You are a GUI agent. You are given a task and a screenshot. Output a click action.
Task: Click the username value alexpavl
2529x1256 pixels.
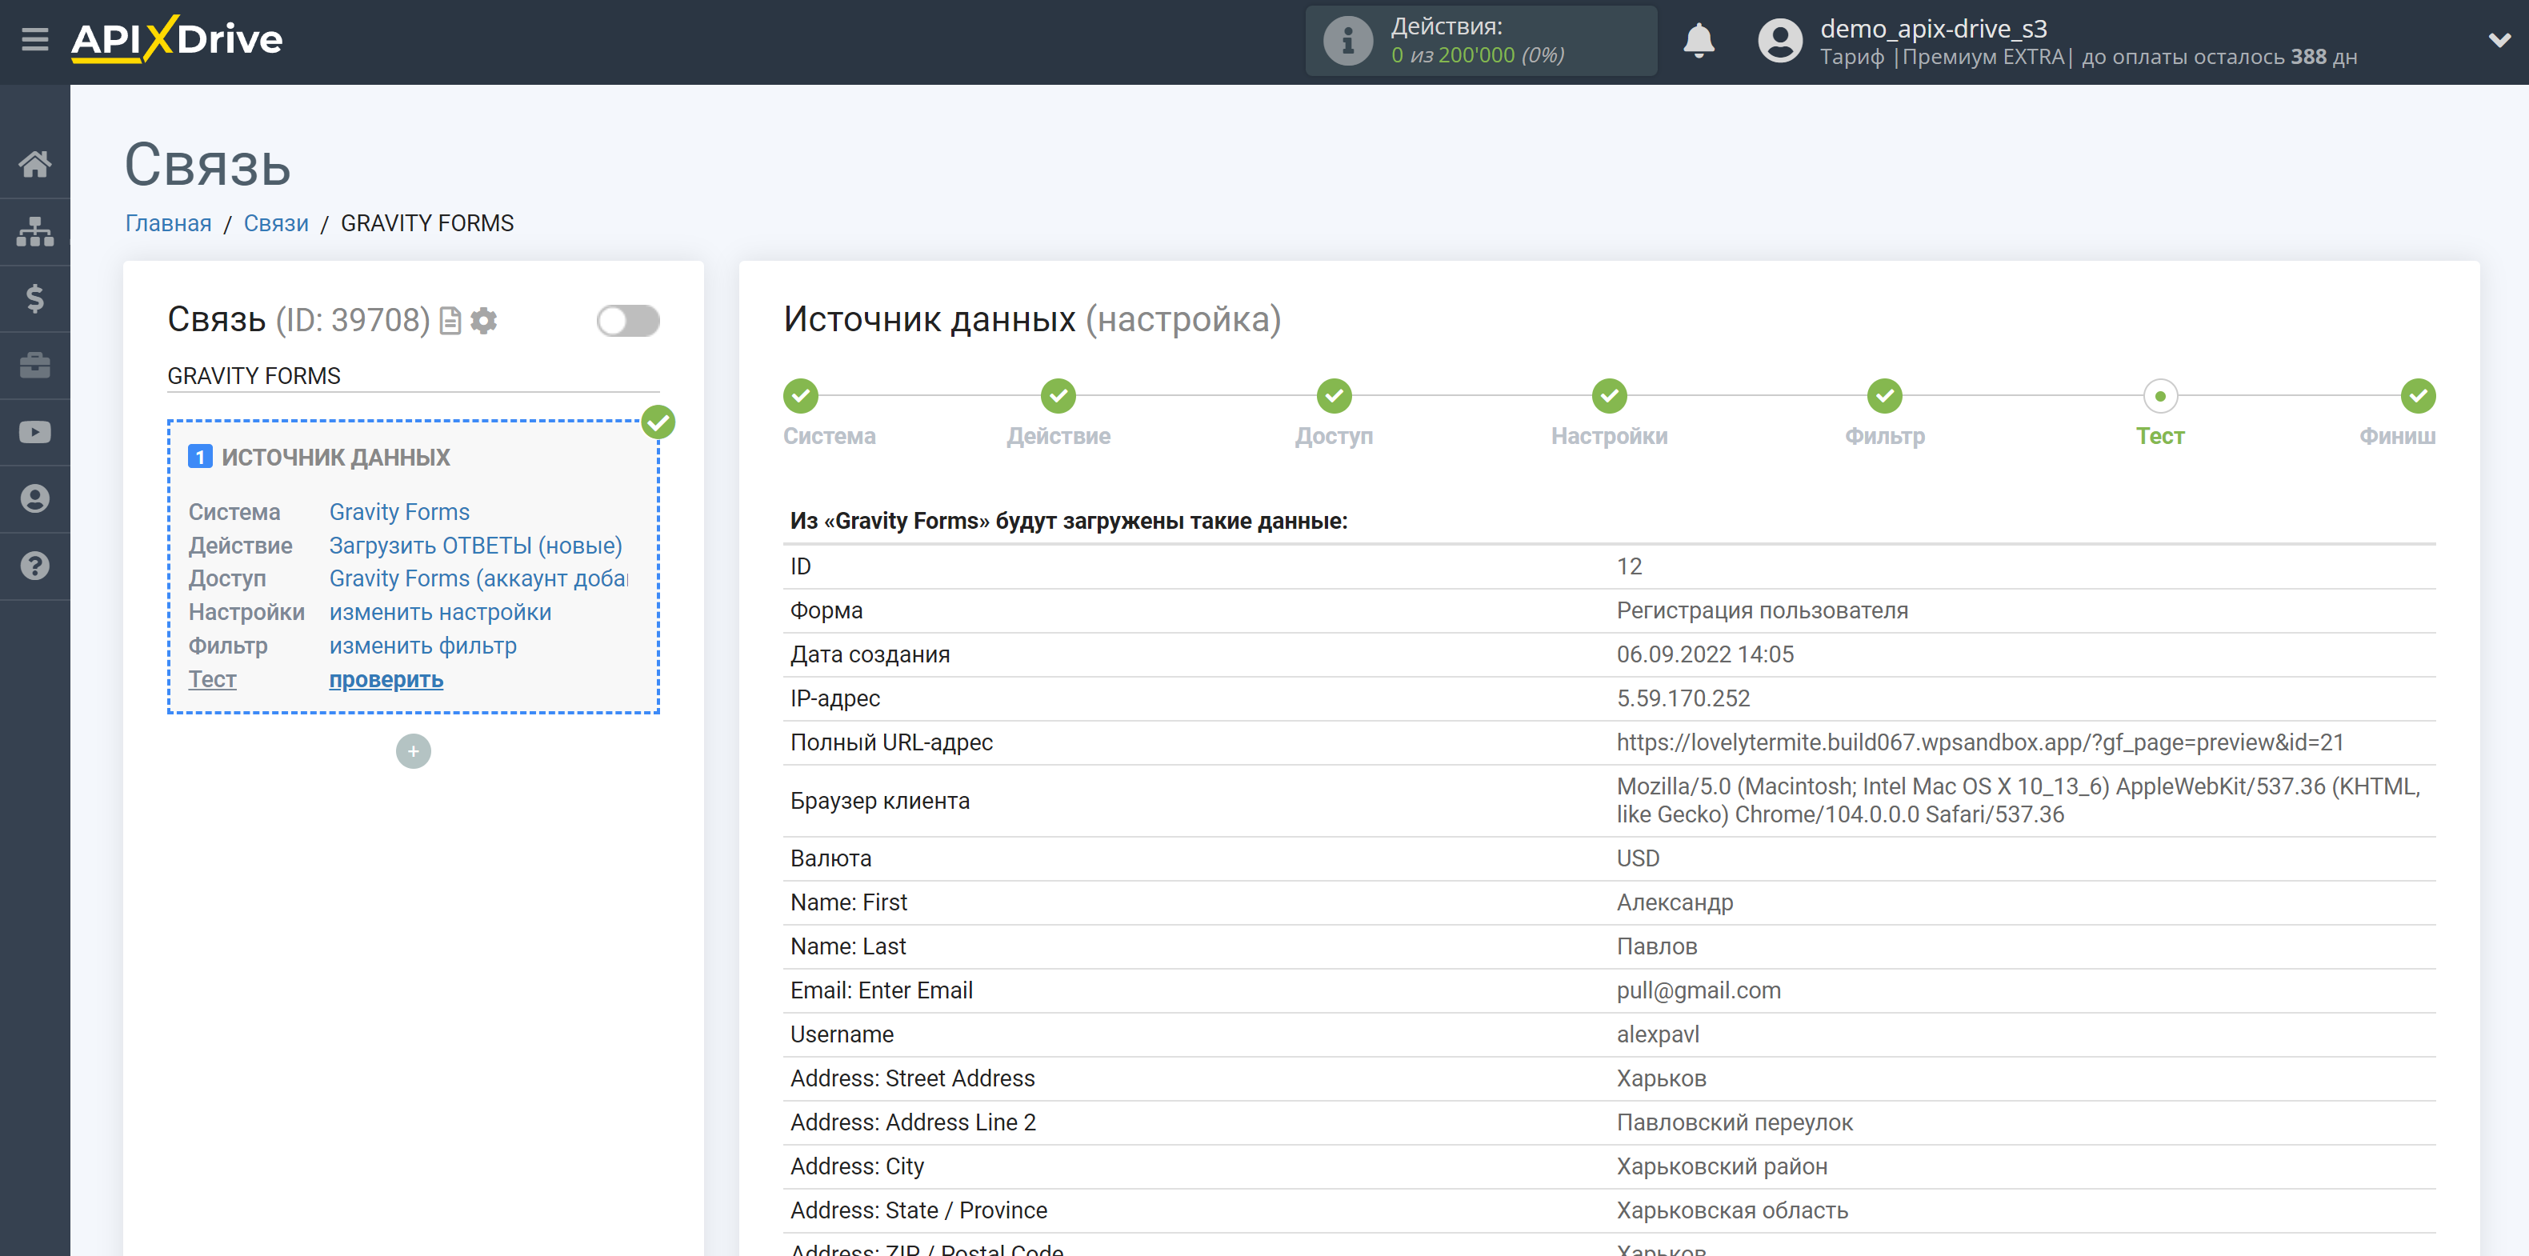pyautogui.click(x=1659, y=1034)
